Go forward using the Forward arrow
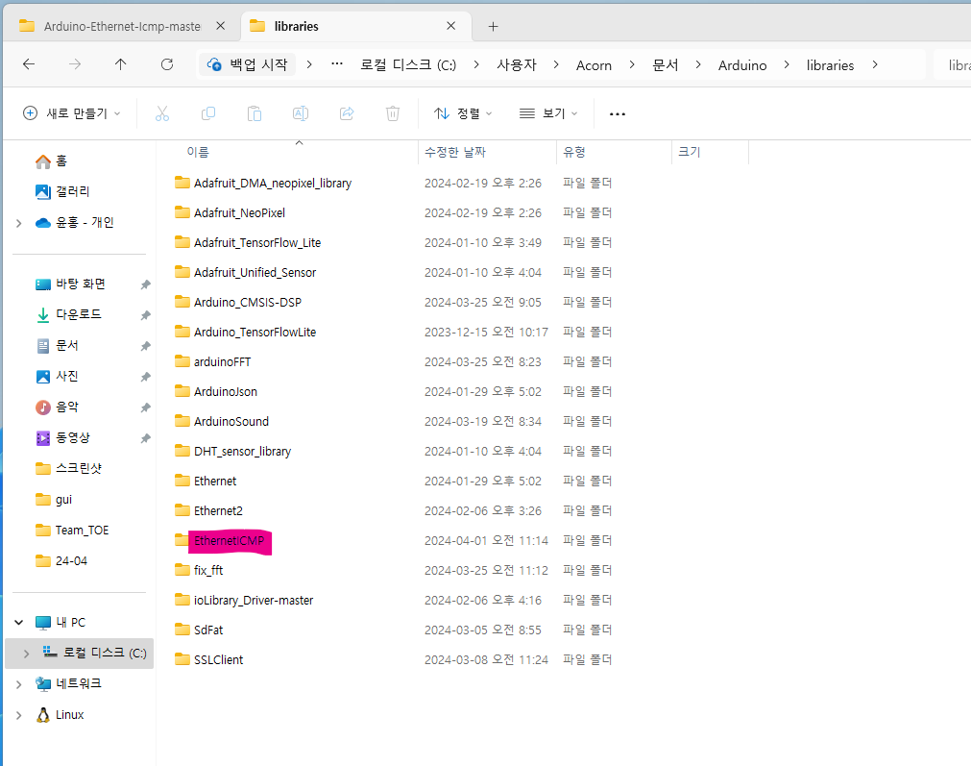This screenshot has width=971, height=766. pos(74,64)
